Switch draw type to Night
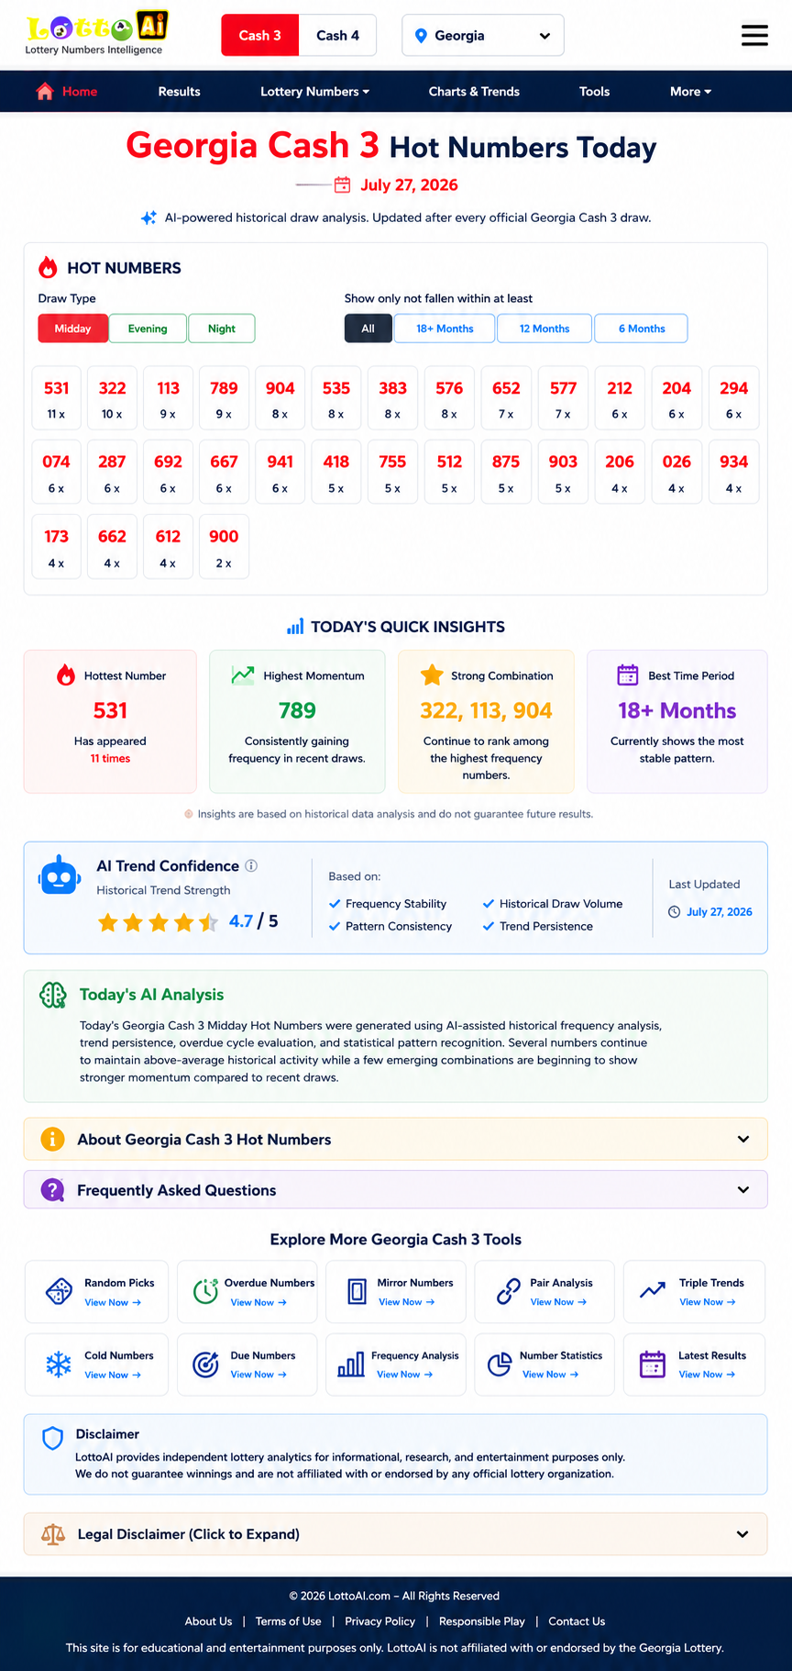The width and height of the screenshot is (792, 1671). (x=222, y=329)
